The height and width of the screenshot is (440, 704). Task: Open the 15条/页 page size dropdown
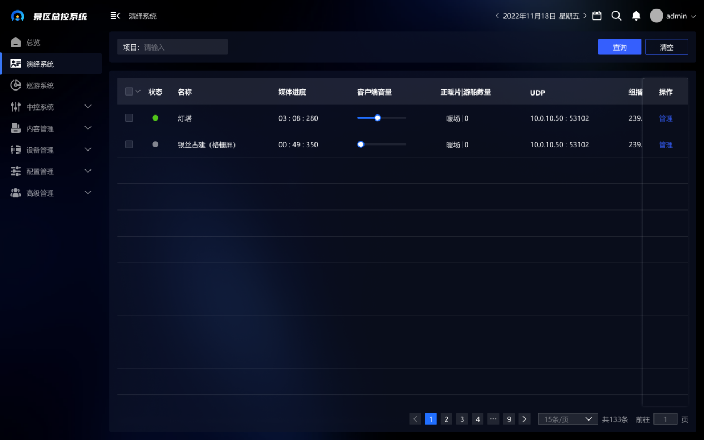point(567,419)
